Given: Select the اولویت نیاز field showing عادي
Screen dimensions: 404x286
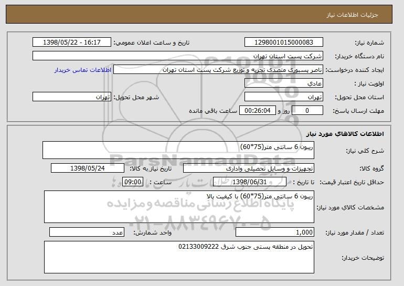Looking at the screenshot, I should 284,83.
